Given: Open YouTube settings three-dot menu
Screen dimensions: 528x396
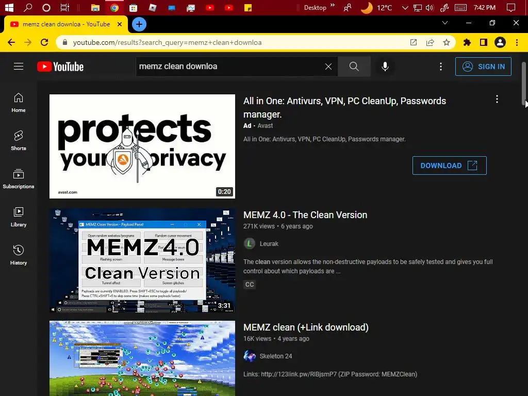Looking at the screenshot, I should tap(441, 67).
